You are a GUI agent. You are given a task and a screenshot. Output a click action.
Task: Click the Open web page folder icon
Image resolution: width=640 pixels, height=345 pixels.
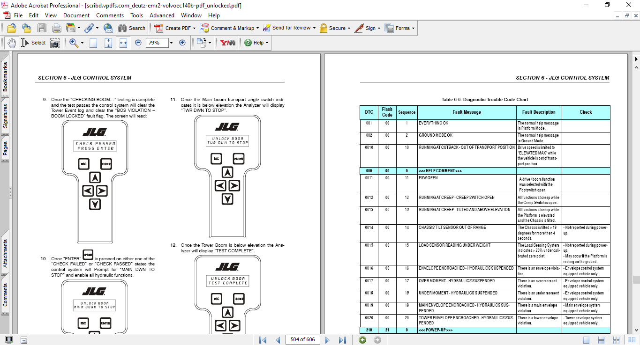(x=27, y=28)
